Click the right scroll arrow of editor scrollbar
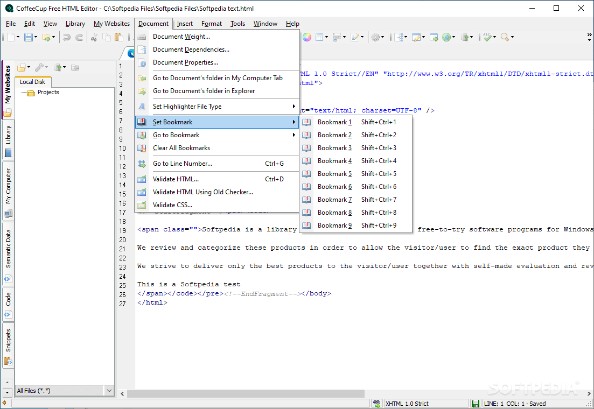Viewport: 594px width, 409px height. [x=589, y=393]
